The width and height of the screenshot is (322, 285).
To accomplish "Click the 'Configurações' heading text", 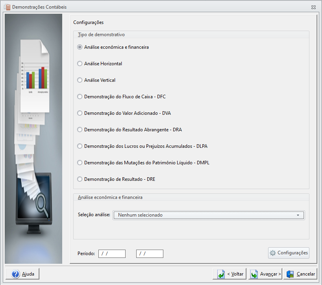I will [x=89, y=22].
